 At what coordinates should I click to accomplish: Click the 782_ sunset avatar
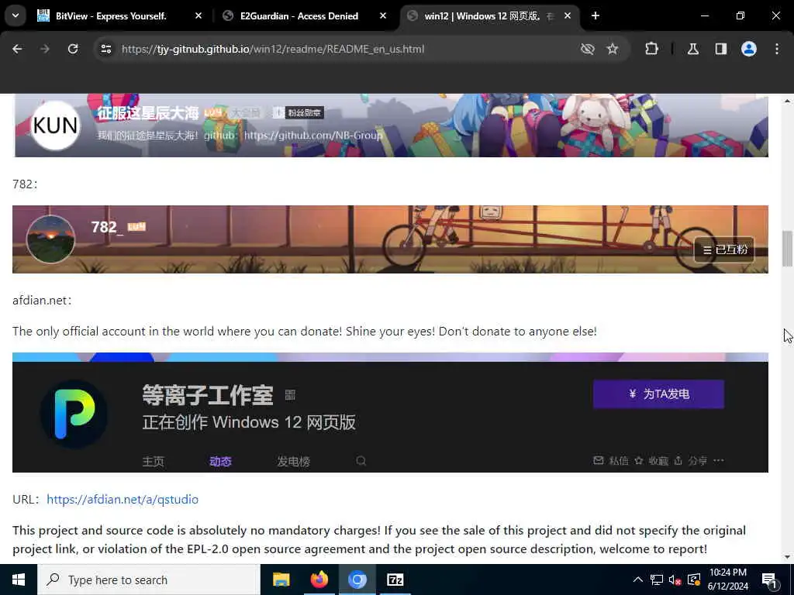[x=50, y=239]
